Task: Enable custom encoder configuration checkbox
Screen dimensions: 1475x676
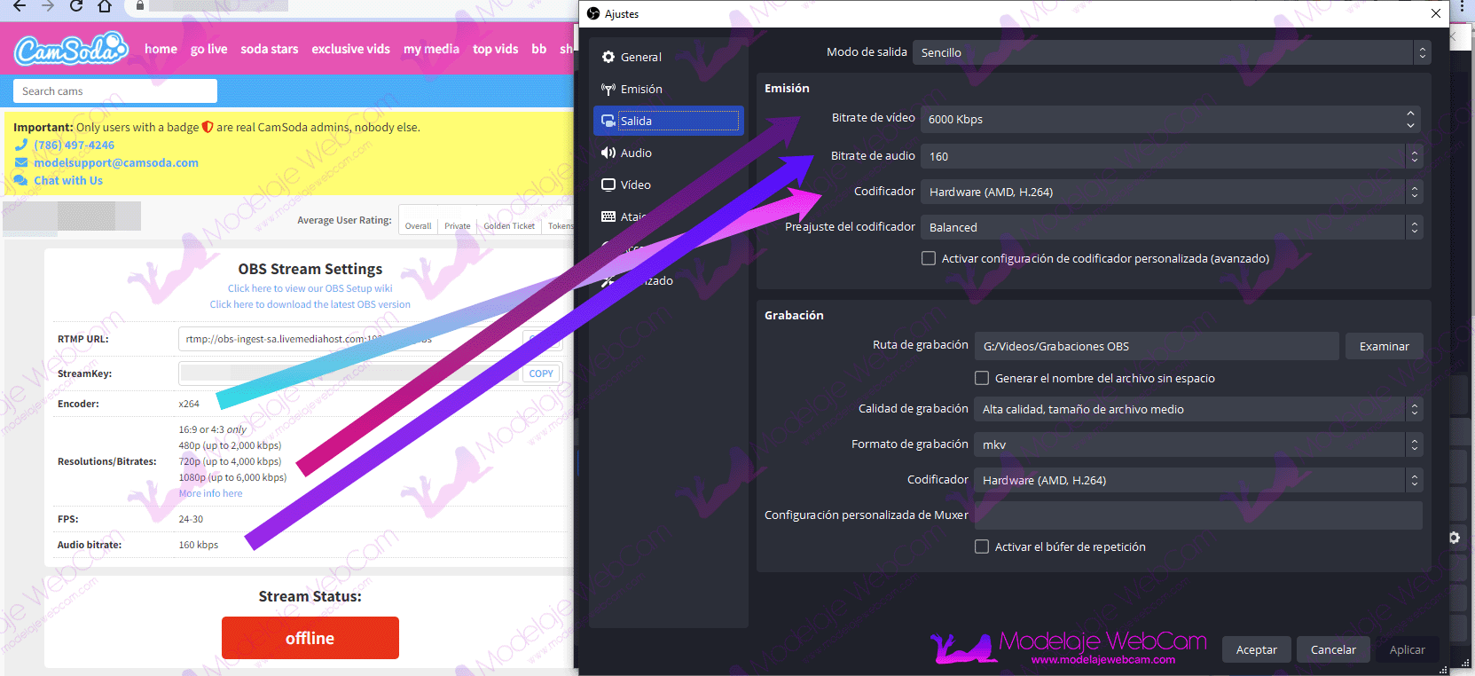Action: [x=929, y=258]
